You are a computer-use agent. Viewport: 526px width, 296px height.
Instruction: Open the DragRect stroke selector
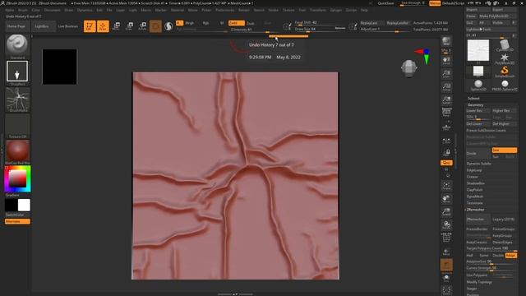tap(17, 72)
